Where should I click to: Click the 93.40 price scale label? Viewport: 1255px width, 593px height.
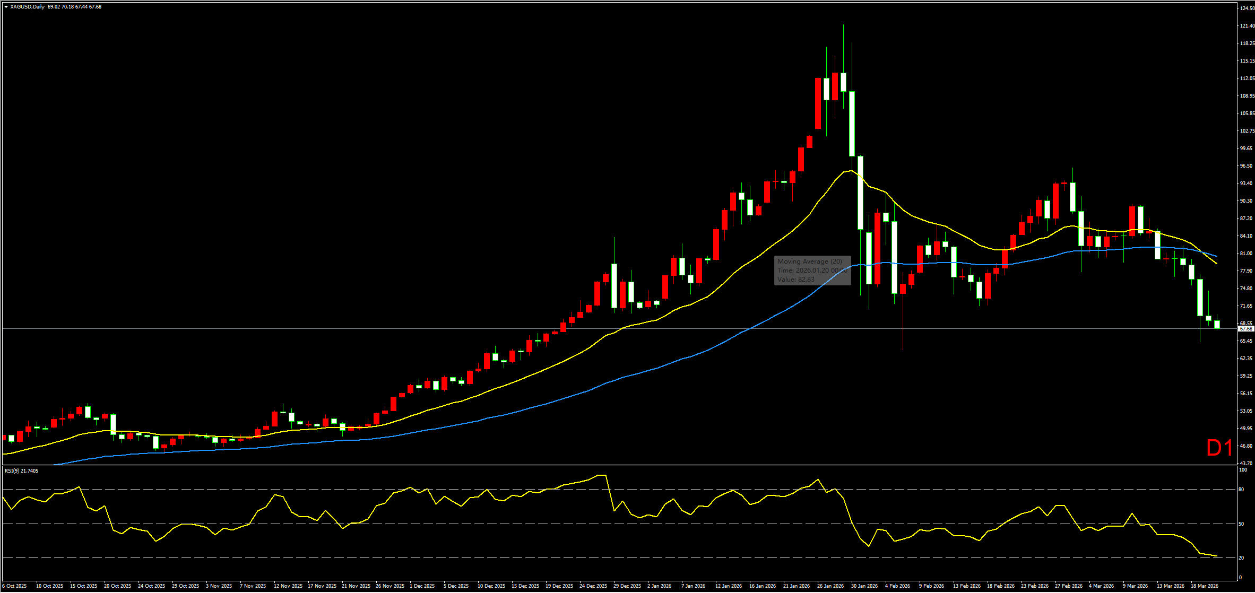(x=1247, y=184)
